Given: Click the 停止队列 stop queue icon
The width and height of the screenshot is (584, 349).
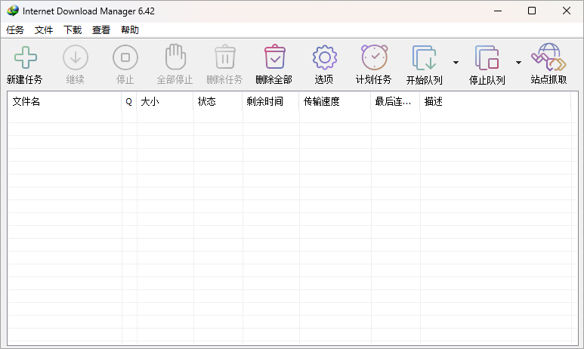Looking at the screenshot, I should [x=487, y=57].
